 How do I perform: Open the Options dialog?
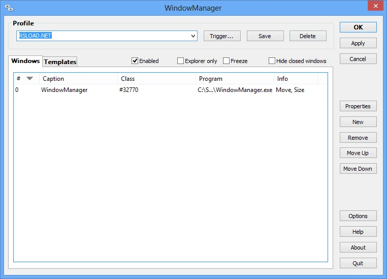[358, 216]
